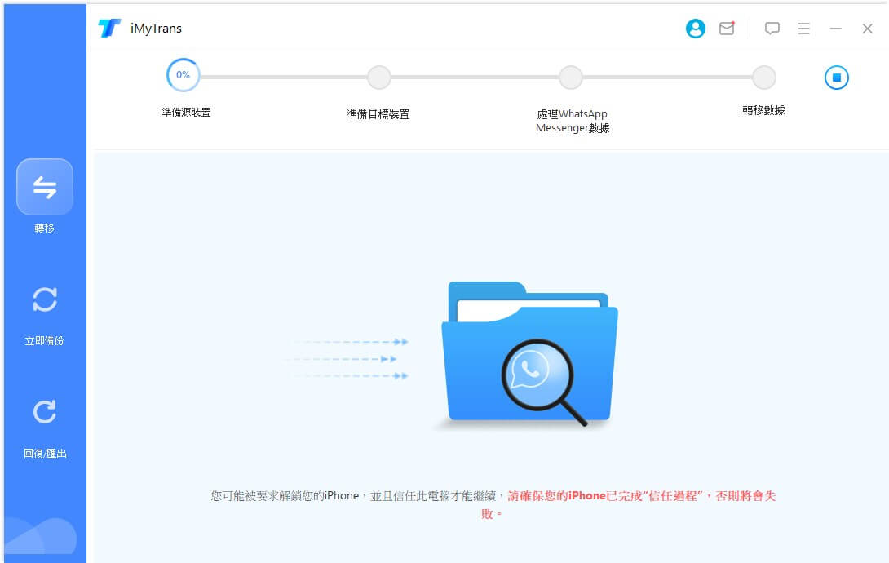The width and height of the screenshot is (889, 563).
Task: Open the 回復/匯出 (Restore/Export) sidebar section
Action: tap(45, 423)
